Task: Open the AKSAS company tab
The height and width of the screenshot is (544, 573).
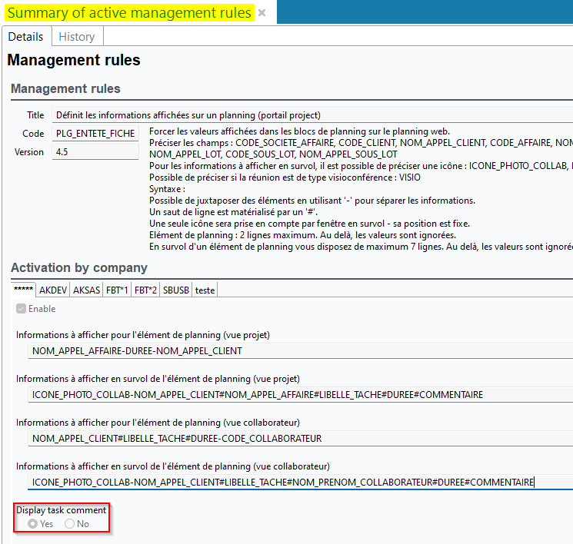Action: [85, 290]
